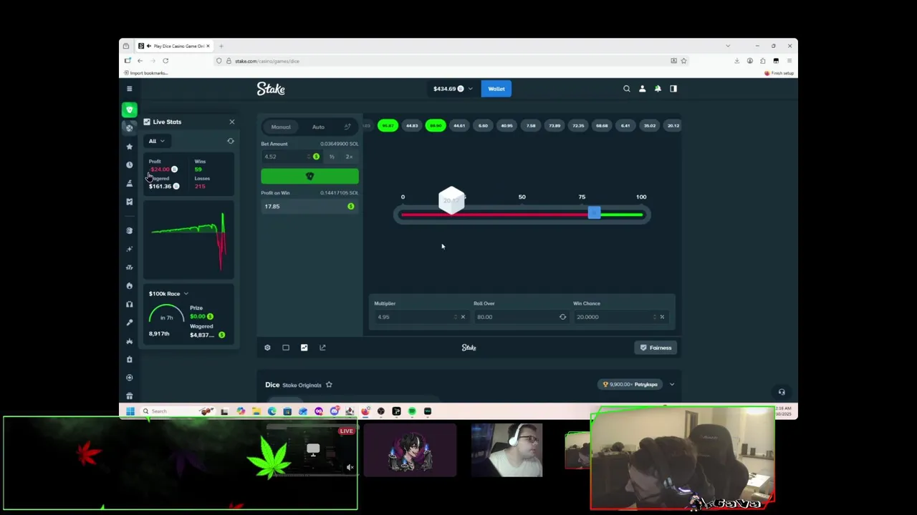This screenshot has height=515, width=917.
Task: Open Spotify from the Windows taskbar
Action: point(412,411)
